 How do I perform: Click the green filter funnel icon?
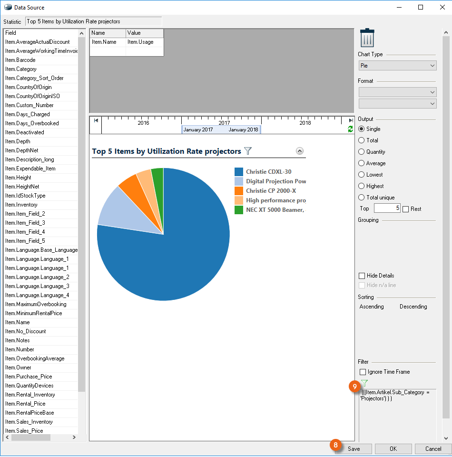(364, 383)
